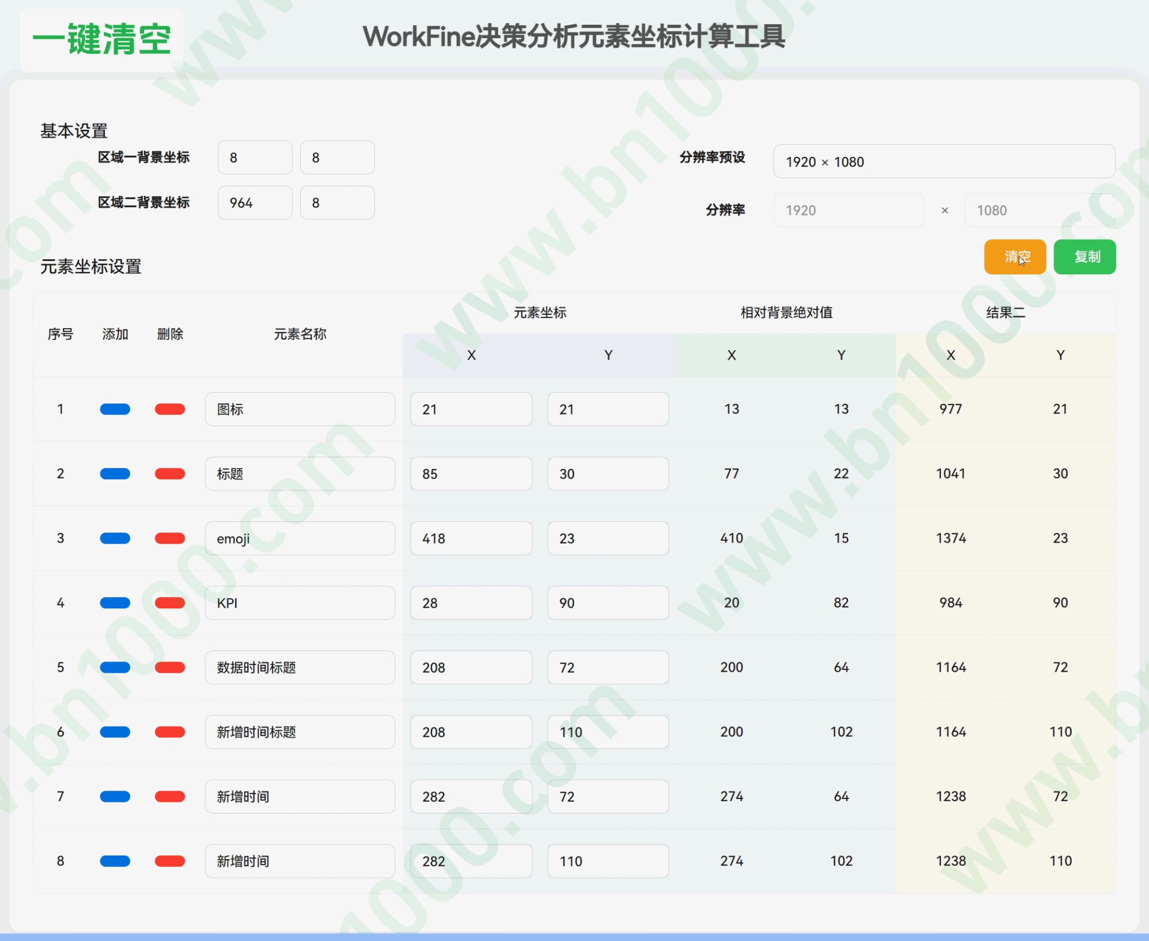This screenshot has width=1149, height=941.
Task: Click the result value 1041
Action: pyautogui.click(x=950, y=474)
